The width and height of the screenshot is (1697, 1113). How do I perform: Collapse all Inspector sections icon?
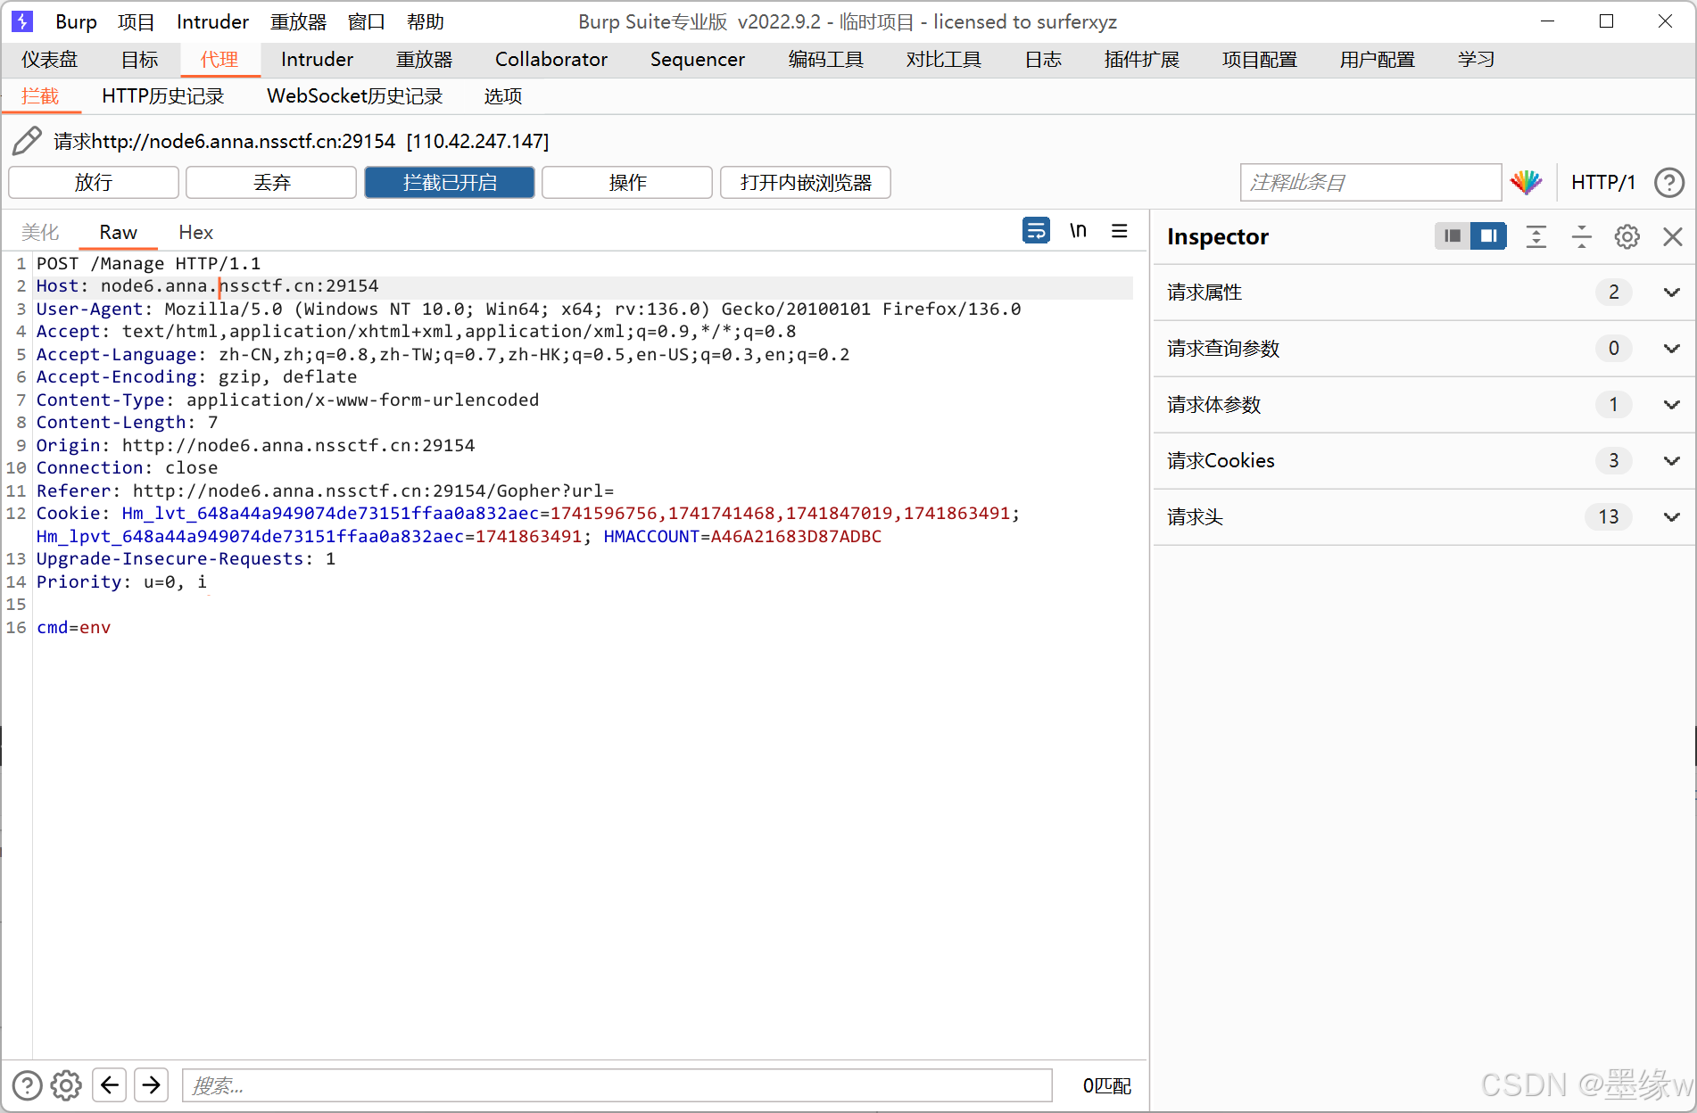1581,236
